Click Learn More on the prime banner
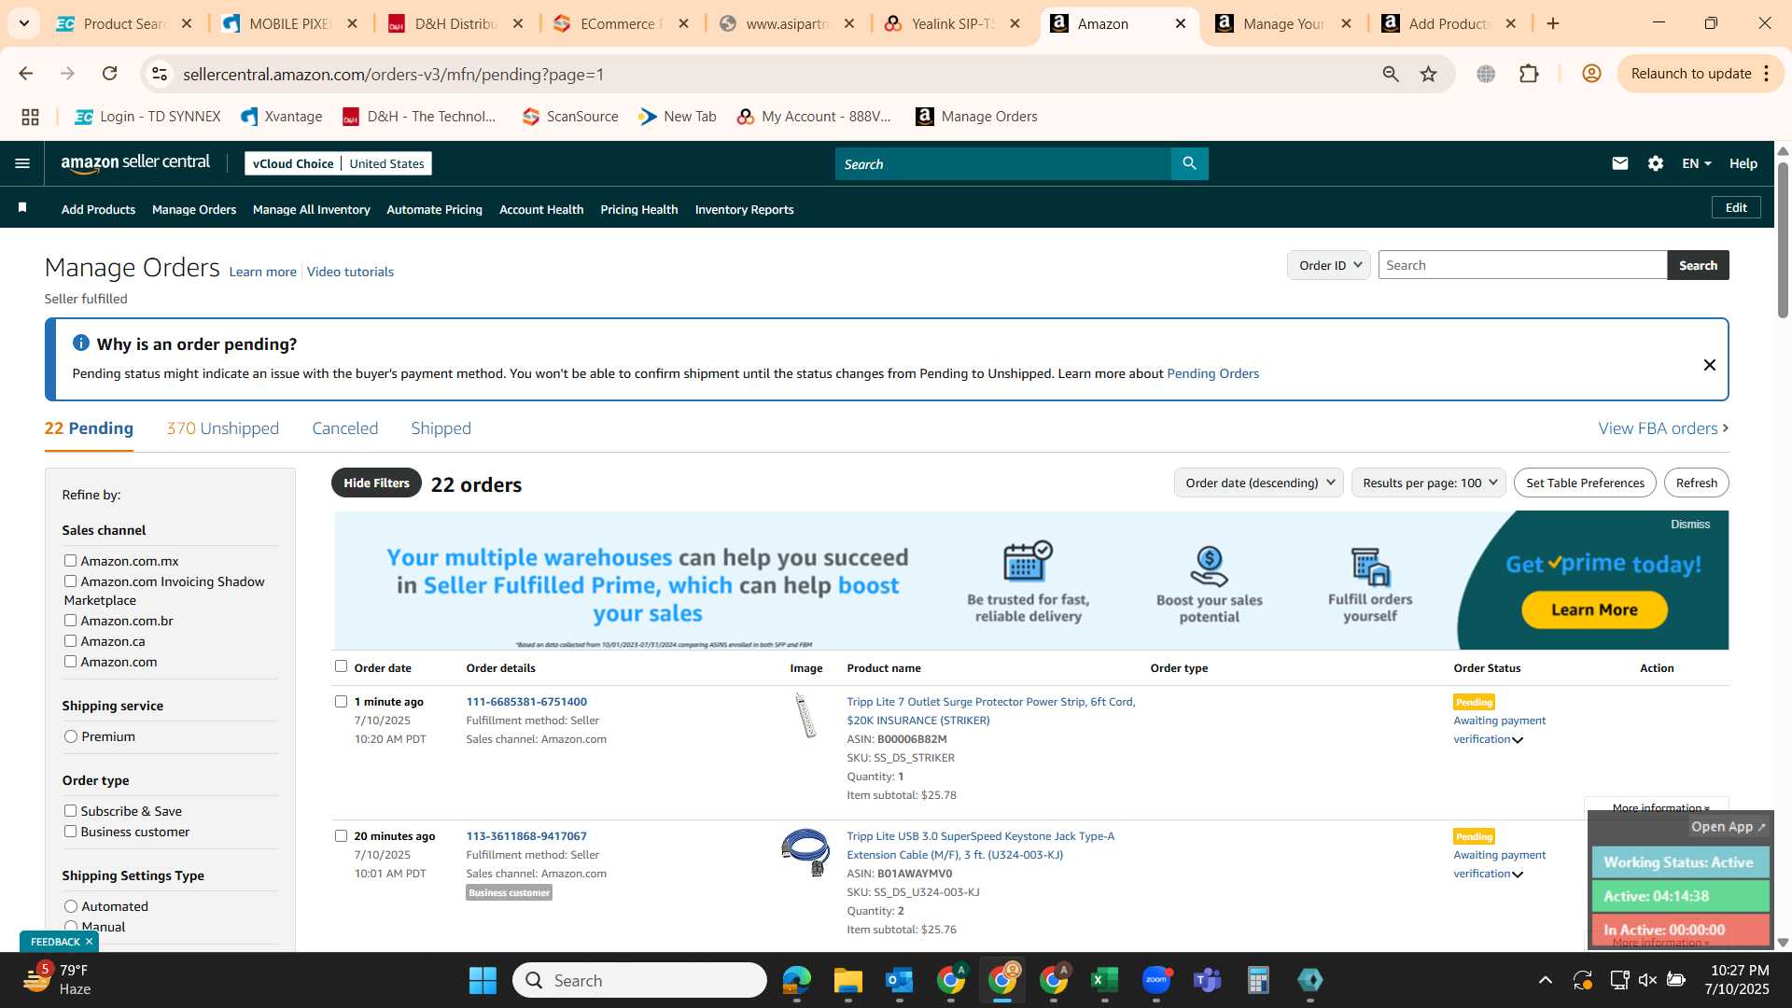The width and height of the screenshot is (1792, 1008). click(1594, 609)
